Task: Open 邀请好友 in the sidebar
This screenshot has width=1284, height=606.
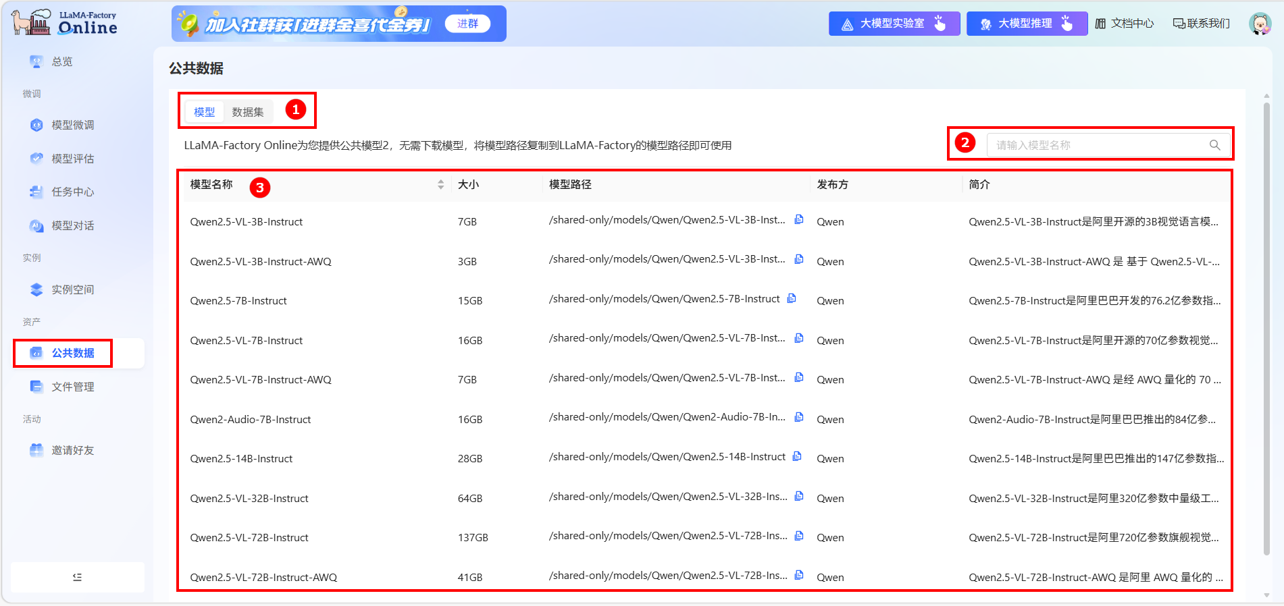Action: [x=73, y=450]
